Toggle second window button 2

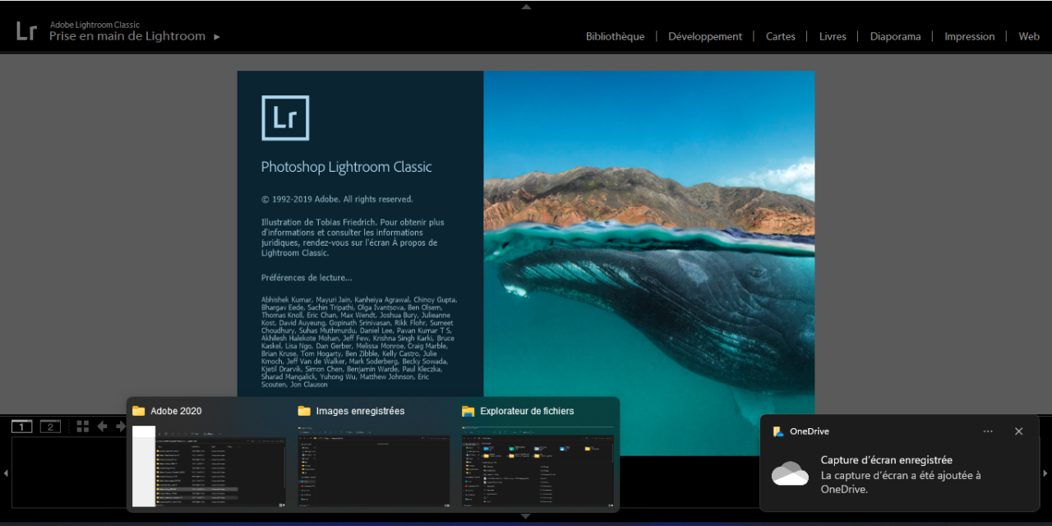[50, 427]
